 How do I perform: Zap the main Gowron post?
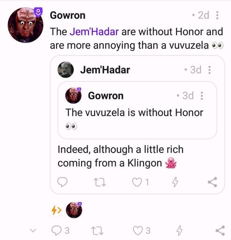[x=179, y=230]
